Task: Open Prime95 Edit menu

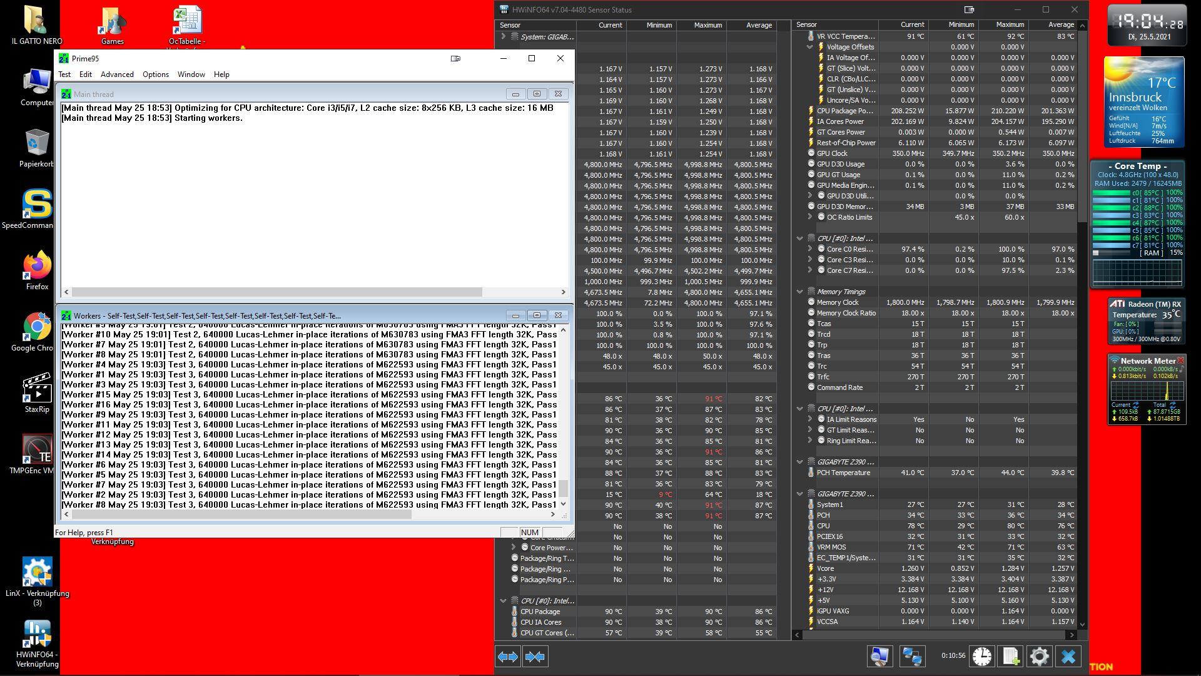Action: [x=86, y=74]
